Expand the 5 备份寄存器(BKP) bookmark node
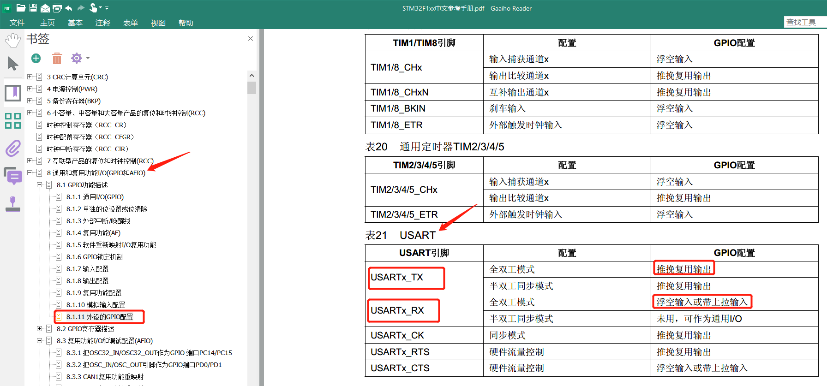 [30, 101]
